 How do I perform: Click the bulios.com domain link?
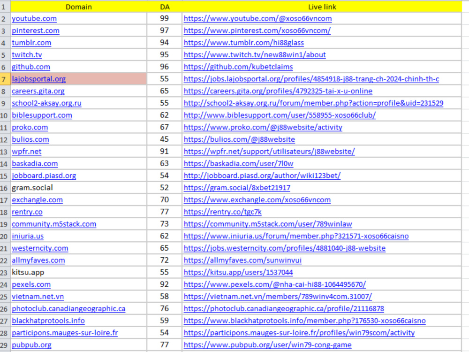tap(30, 139)
